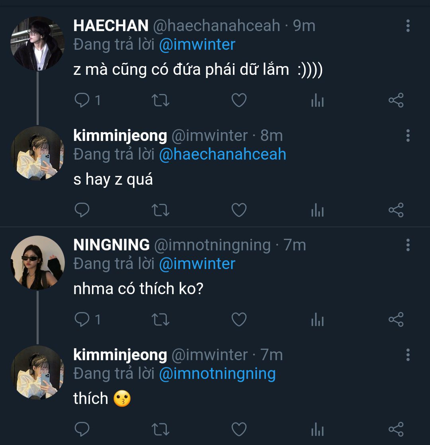Retweet HAECHAN's reply tweet
Image resolution: width=430 pixels, height=445 pixels.
tap(161, 100)
